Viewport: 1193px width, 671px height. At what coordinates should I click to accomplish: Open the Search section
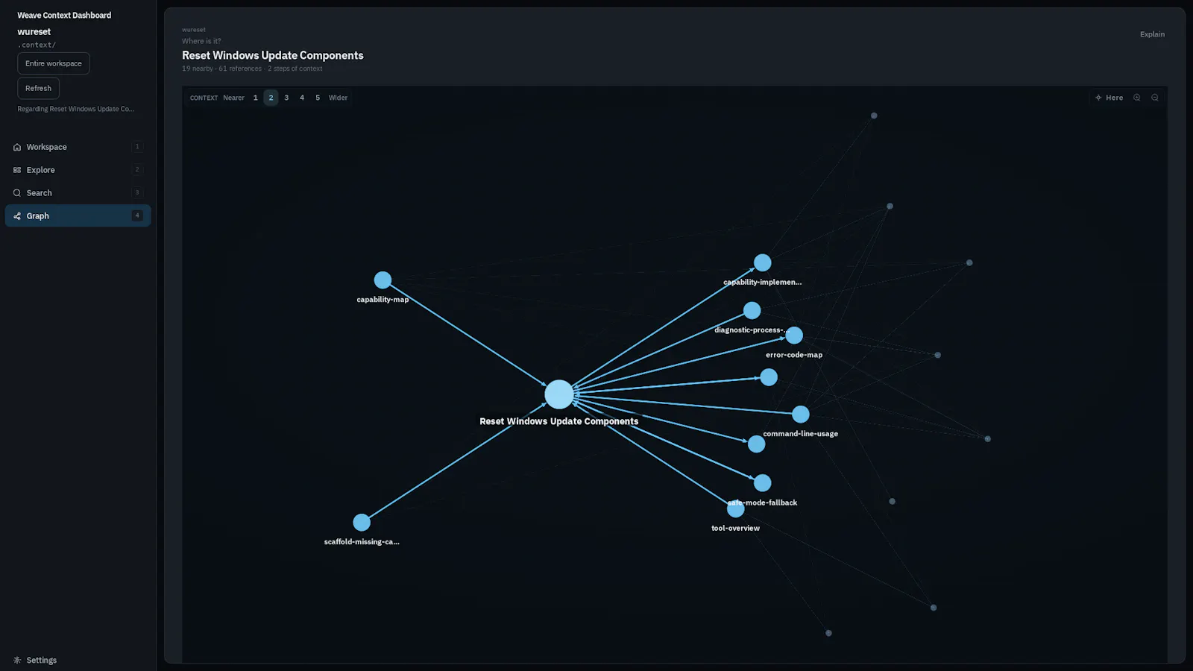coord(78,193)
